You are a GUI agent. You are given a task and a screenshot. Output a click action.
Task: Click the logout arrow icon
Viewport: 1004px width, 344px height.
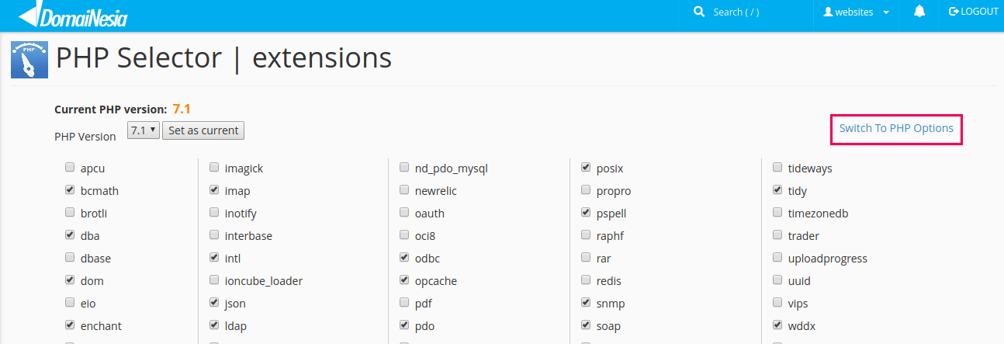pos(954,12)
